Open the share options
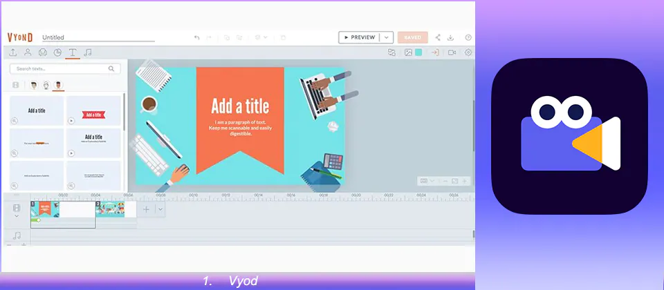Viewport: 664px width, 290px height. pyautogui.click(x=438, y=37)
